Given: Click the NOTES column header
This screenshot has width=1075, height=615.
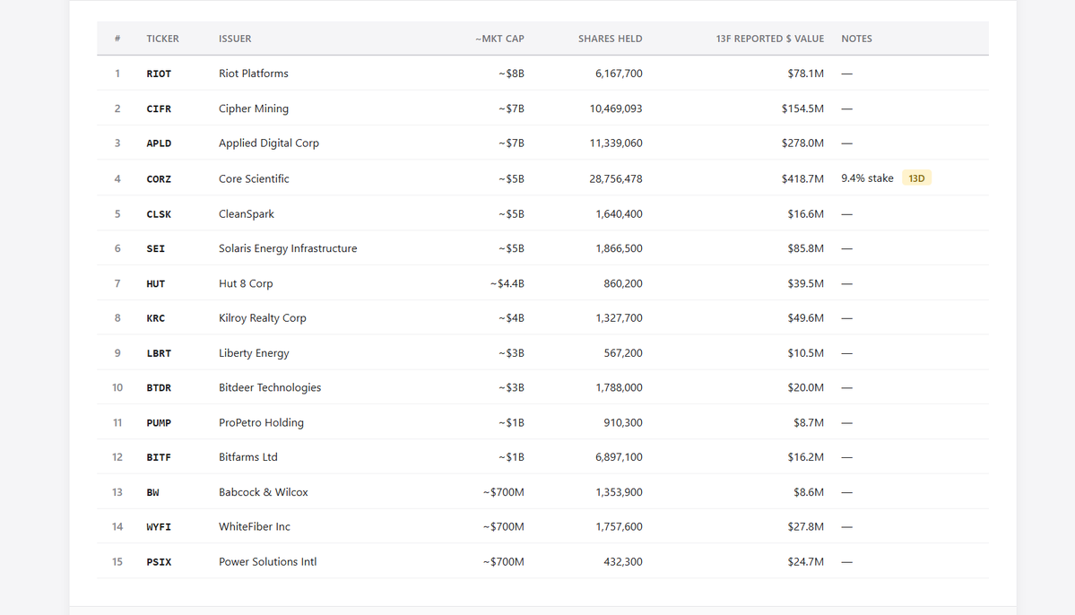Looking at the screenshot, I should tap(857, 39).
